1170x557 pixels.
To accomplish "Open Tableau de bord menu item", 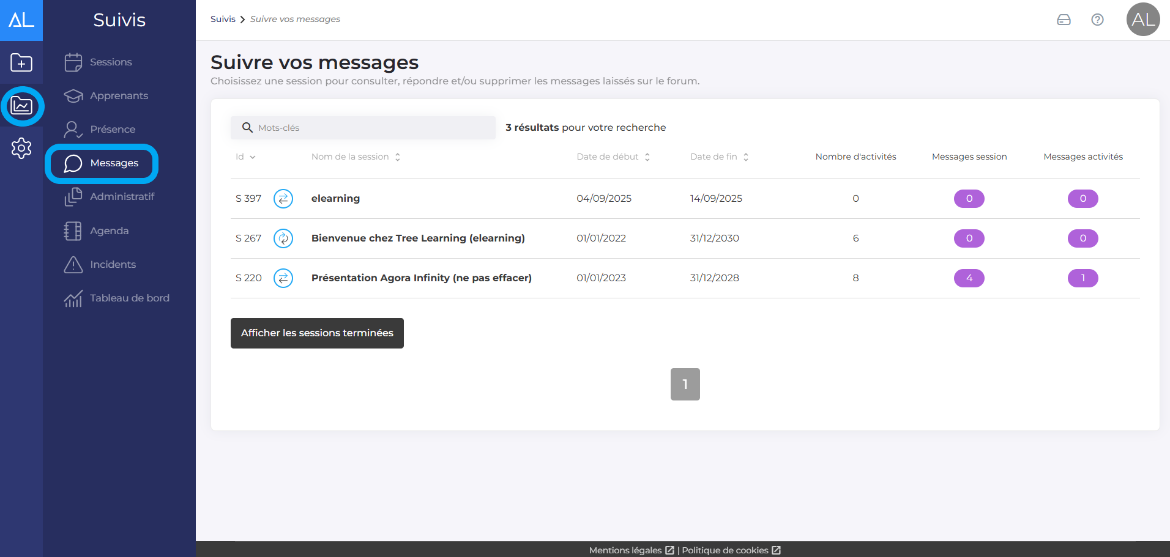I will pyautogui.click(x=129, y=298).
